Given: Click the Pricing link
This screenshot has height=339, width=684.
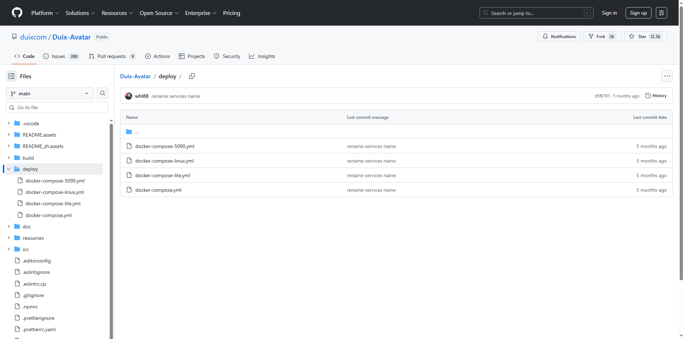Looking at the screenshot, I should pos(232,13).
